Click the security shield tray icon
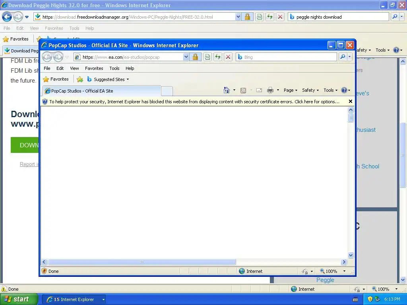This screenshot has width=407, height=305. click(x=370, y=299)
